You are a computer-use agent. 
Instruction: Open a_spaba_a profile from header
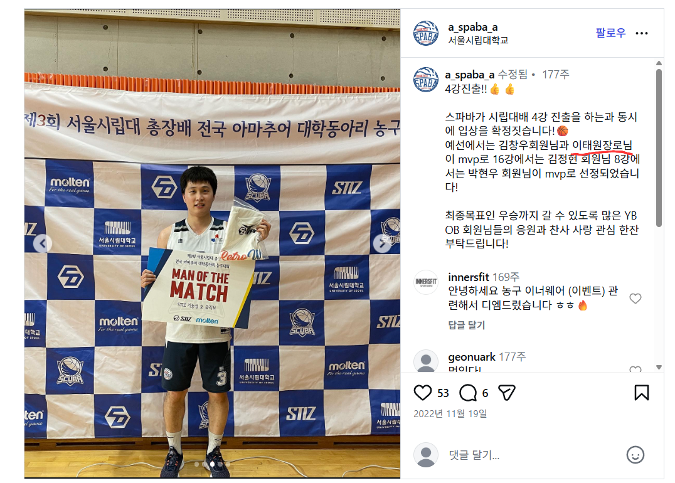tap(472, 27)
